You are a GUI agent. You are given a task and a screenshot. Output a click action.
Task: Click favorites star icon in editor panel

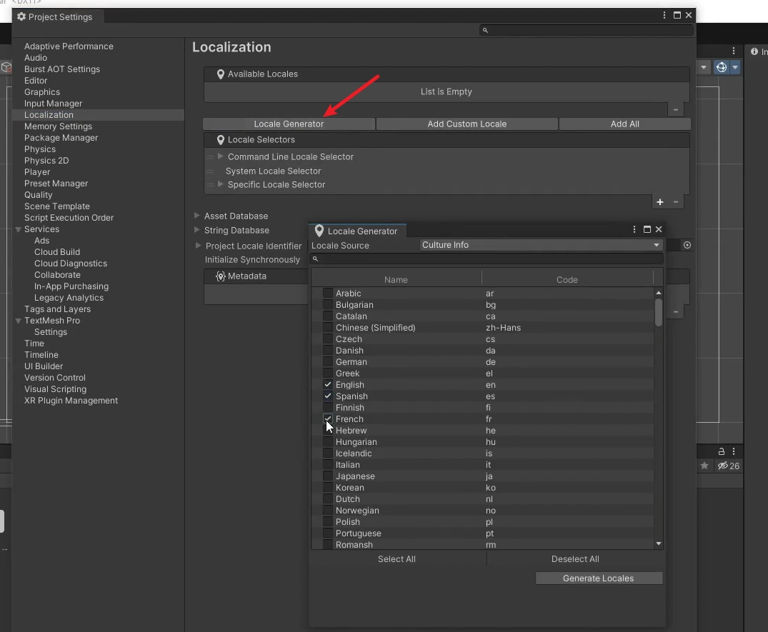704,466
